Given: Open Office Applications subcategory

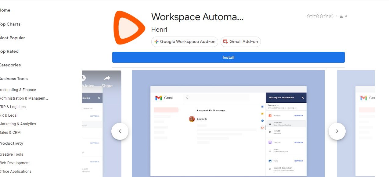Looking at the screenshot, I should [16, 172].
